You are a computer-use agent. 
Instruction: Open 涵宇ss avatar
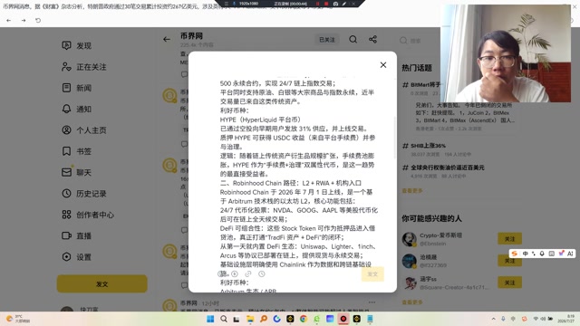(x=409, y=283)
